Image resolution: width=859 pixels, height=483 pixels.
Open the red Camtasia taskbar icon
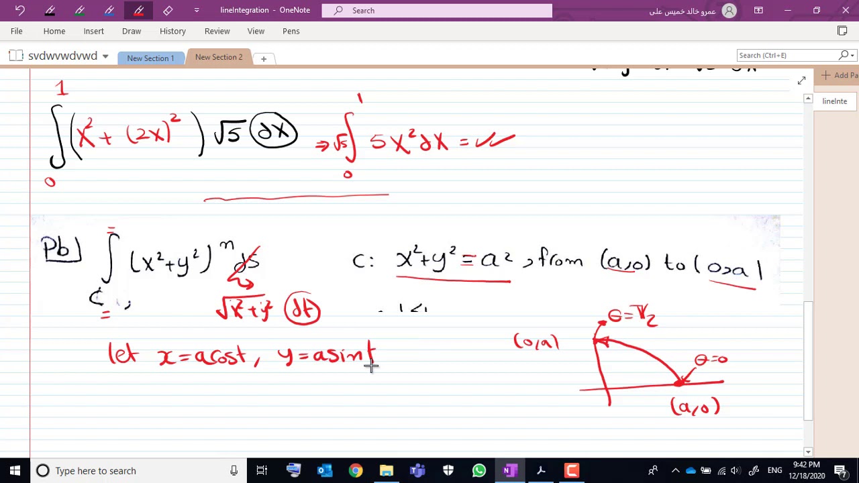click(572, 470)
